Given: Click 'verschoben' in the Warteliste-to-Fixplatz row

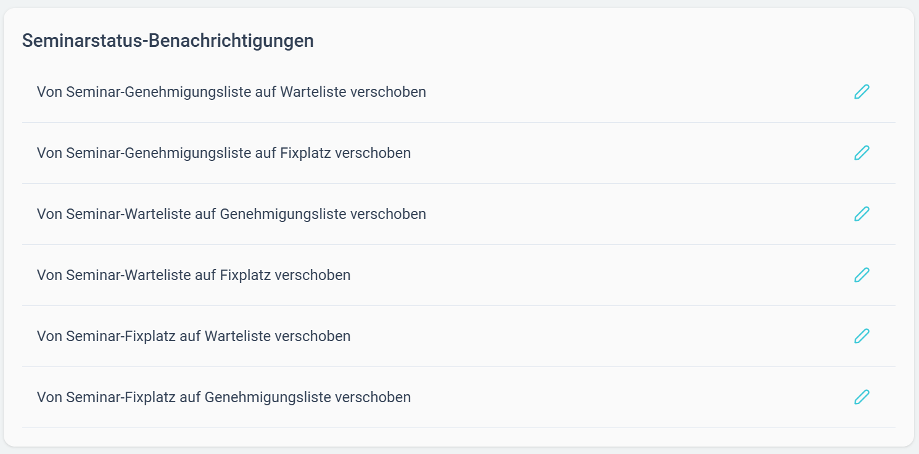Looking at the screenshot, I should coord(313,275).
